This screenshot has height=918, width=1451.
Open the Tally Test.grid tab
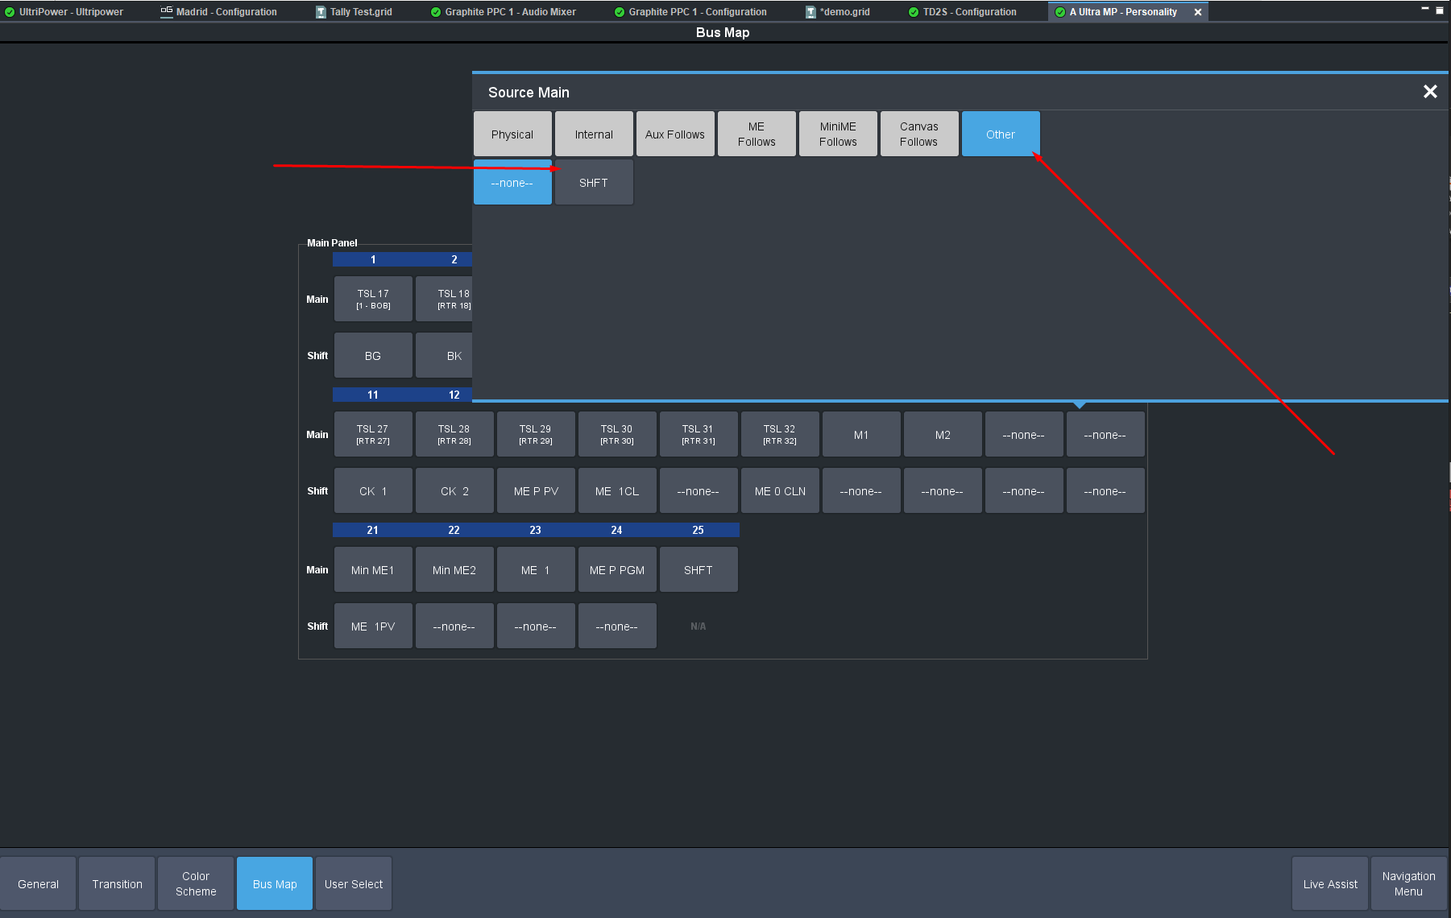(354, 12)
